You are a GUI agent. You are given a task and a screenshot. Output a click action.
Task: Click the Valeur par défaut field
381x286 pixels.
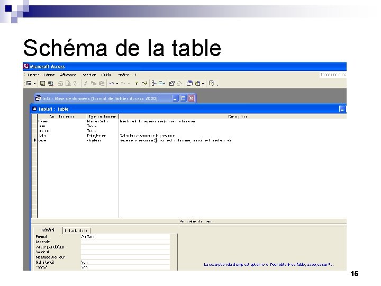125,247
